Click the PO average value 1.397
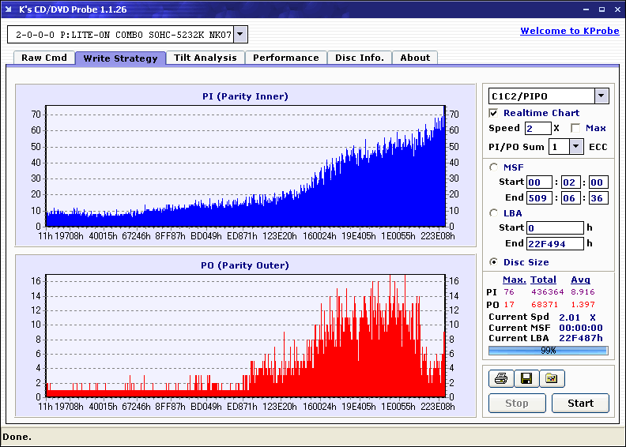Viewport: 626px width, 447px height. pyautogui.click(x=583, y=305)
